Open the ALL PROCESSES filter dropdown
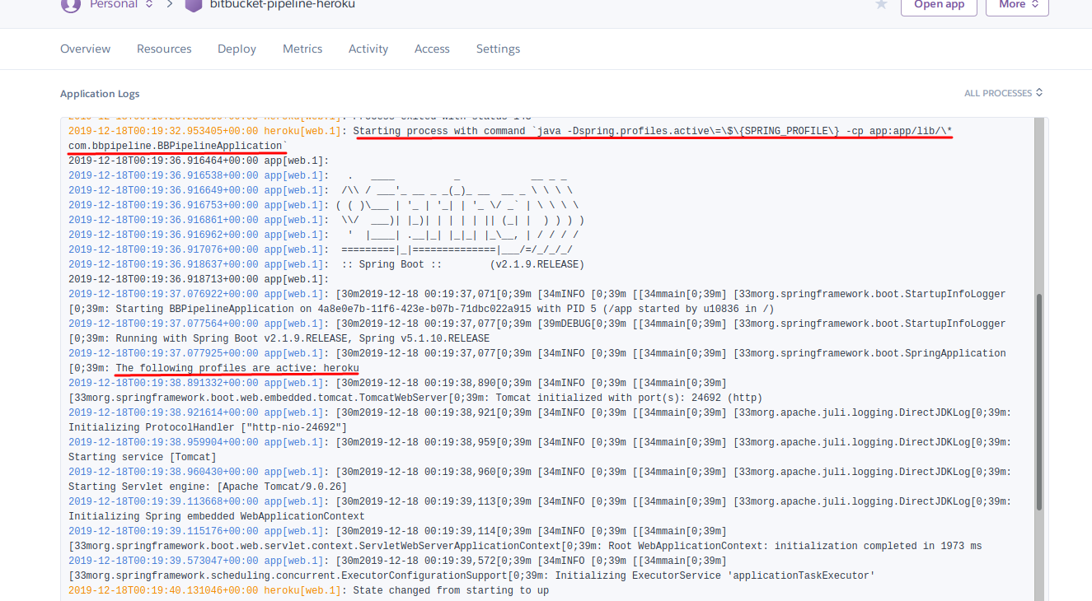This screenshot has height=601, width=1092. pyautogui.click(x=1004, y=93)
